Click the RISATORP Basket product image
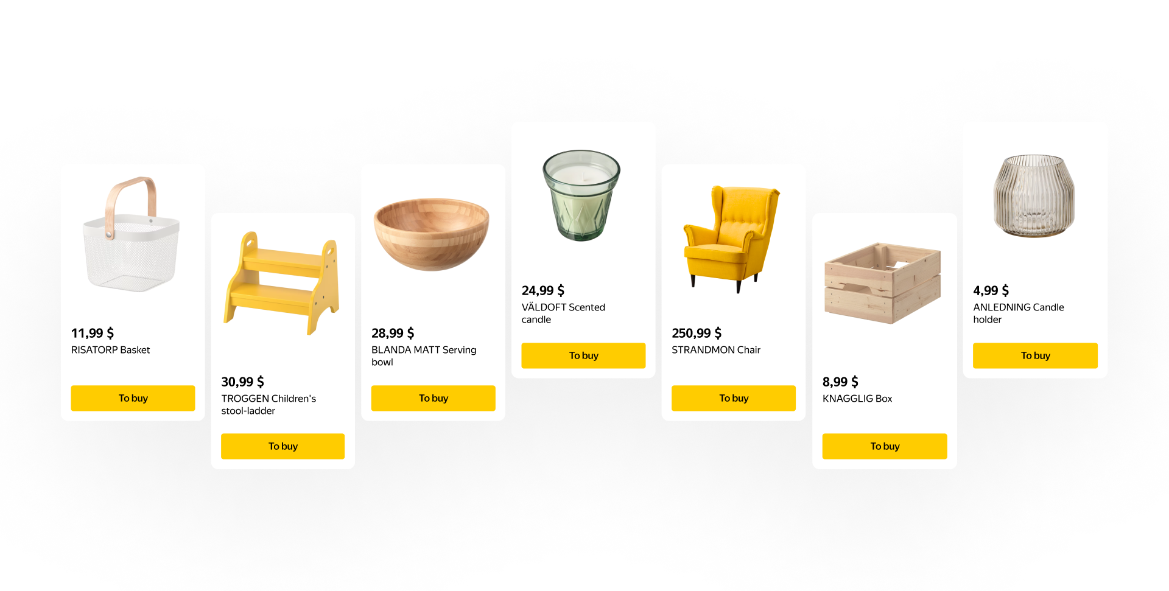 (132, 234)
